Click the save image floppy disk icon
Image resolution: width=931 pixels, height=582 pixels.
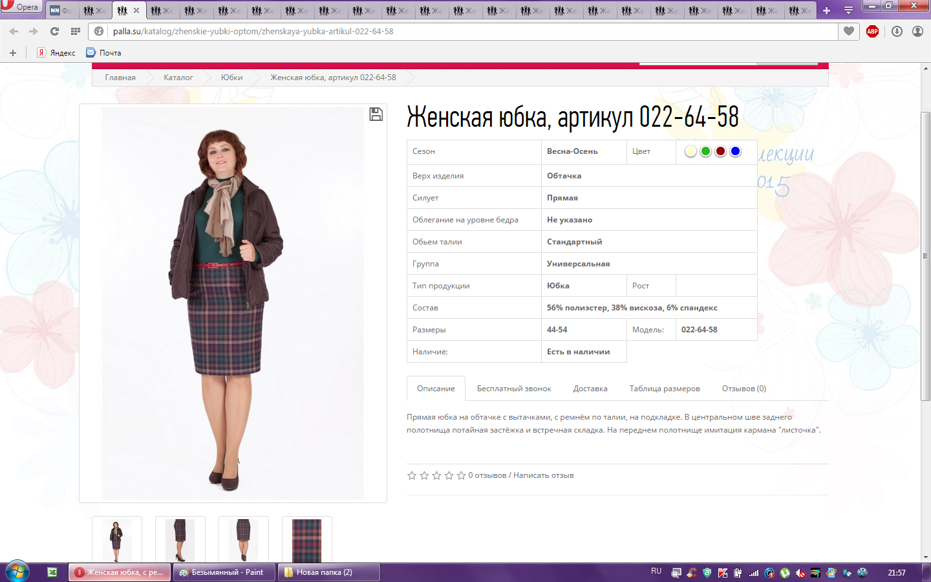click(x=376, y=114)
